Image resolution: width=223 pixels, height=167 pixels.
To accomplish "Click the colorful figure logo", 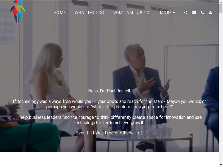I will point(18,11).
